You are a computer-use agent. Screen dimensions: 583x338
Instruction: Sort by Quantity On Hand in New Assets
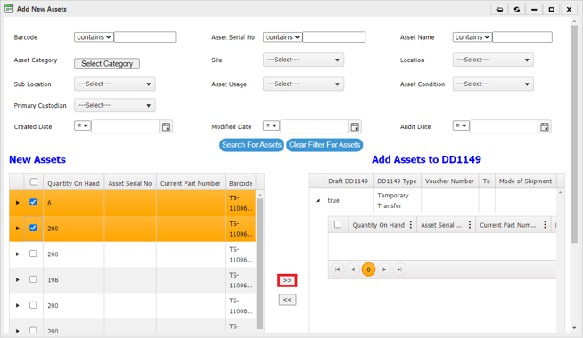tap(73, 183)
